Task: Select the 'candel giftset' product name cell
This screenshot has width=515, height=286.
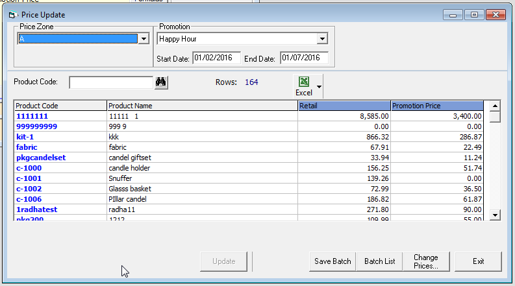Action: point(203,158)
